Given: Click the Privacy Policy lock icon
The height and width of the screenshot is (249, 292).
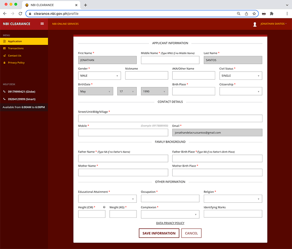Looking at the screenshot, I should click(x=4, y=63).
